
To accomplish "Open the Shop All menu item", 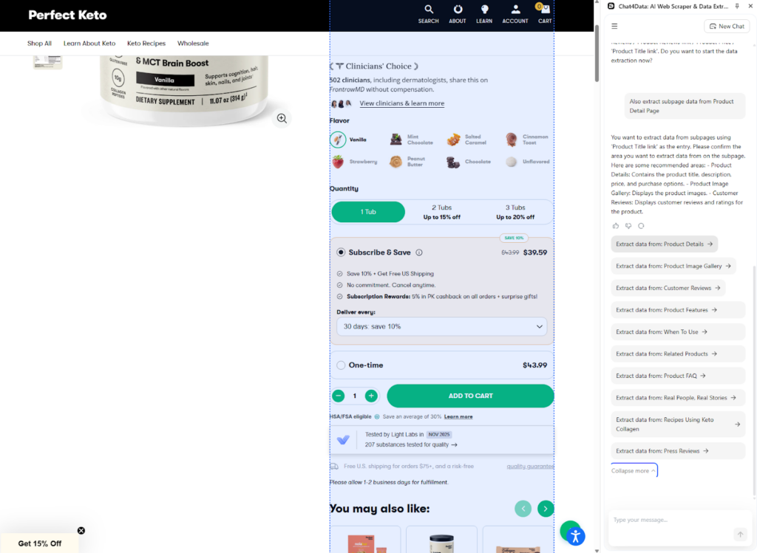I will (39, 43).
